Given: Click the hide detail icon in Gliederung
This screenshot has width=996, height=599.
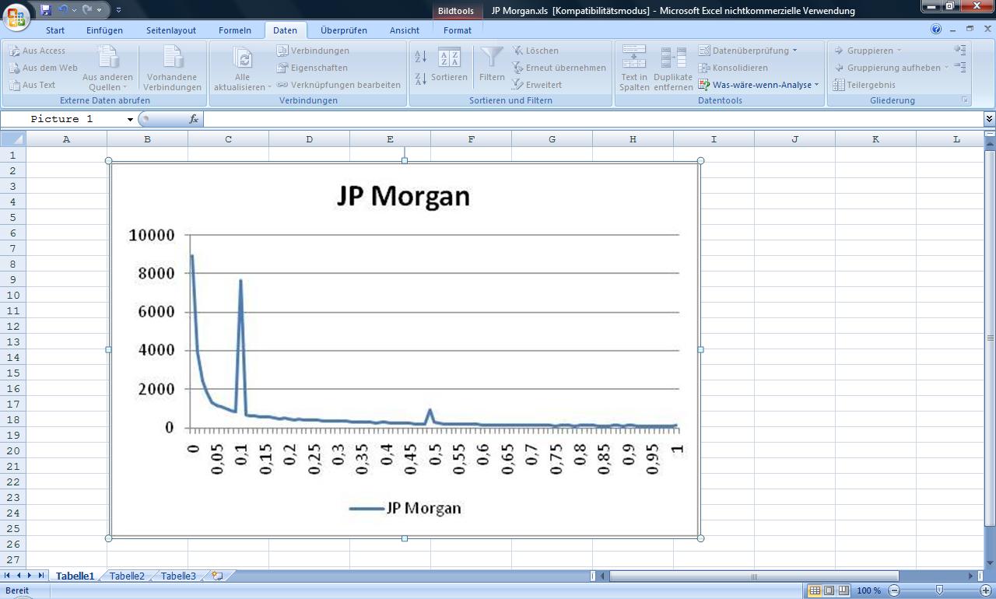Looking at the screenshot, I should coord(960,68).
